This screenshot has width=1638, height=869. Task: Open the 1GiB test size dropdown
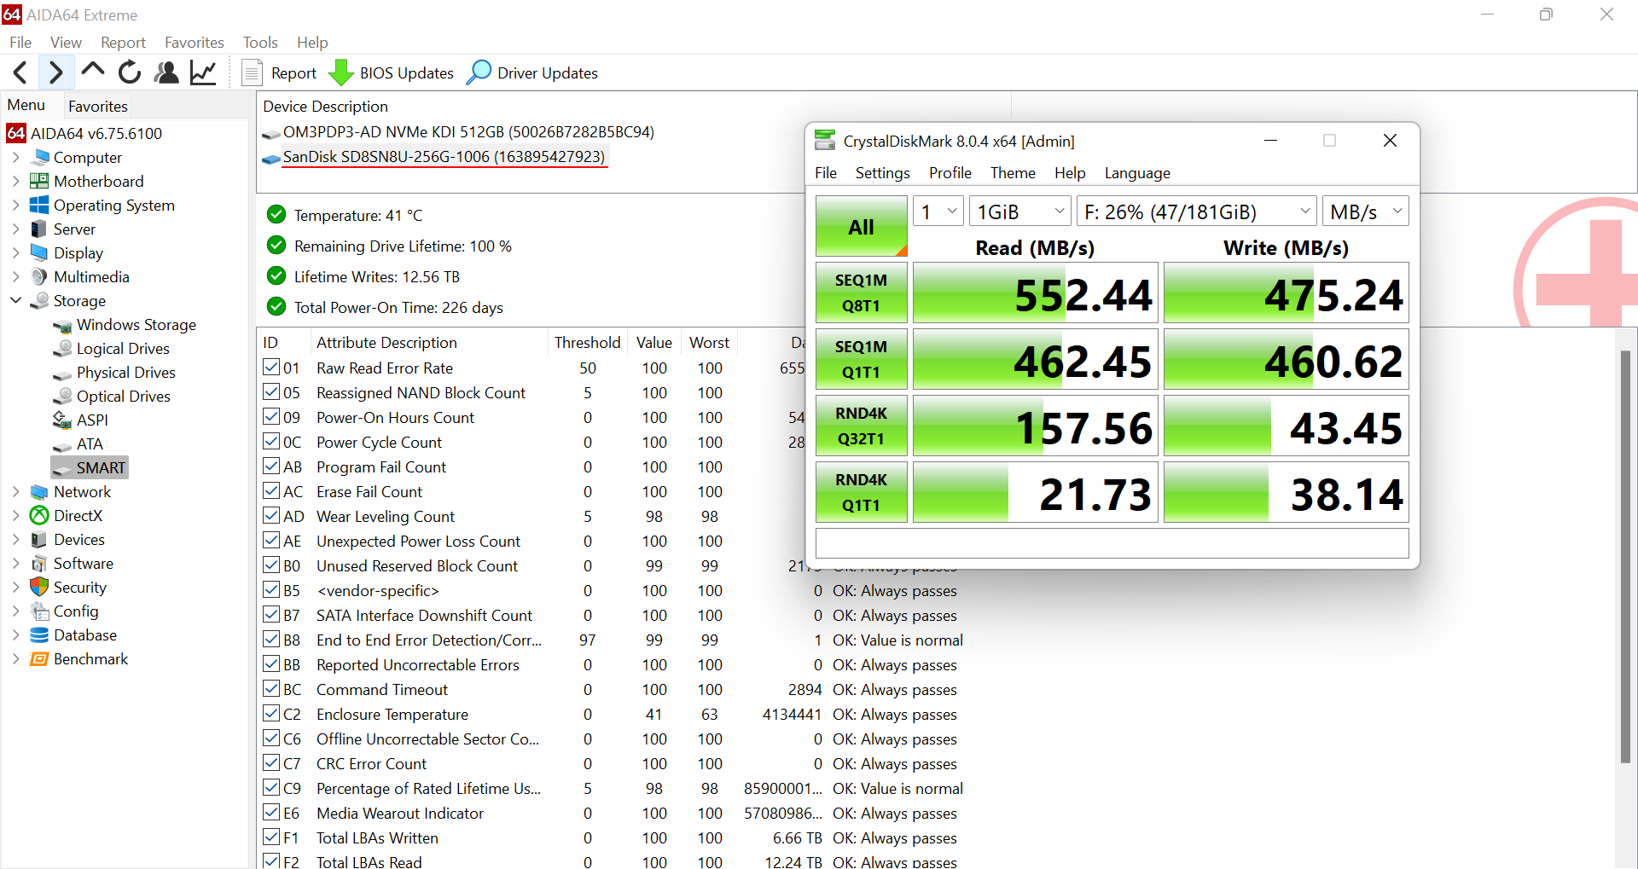[x=1020, y=211]
